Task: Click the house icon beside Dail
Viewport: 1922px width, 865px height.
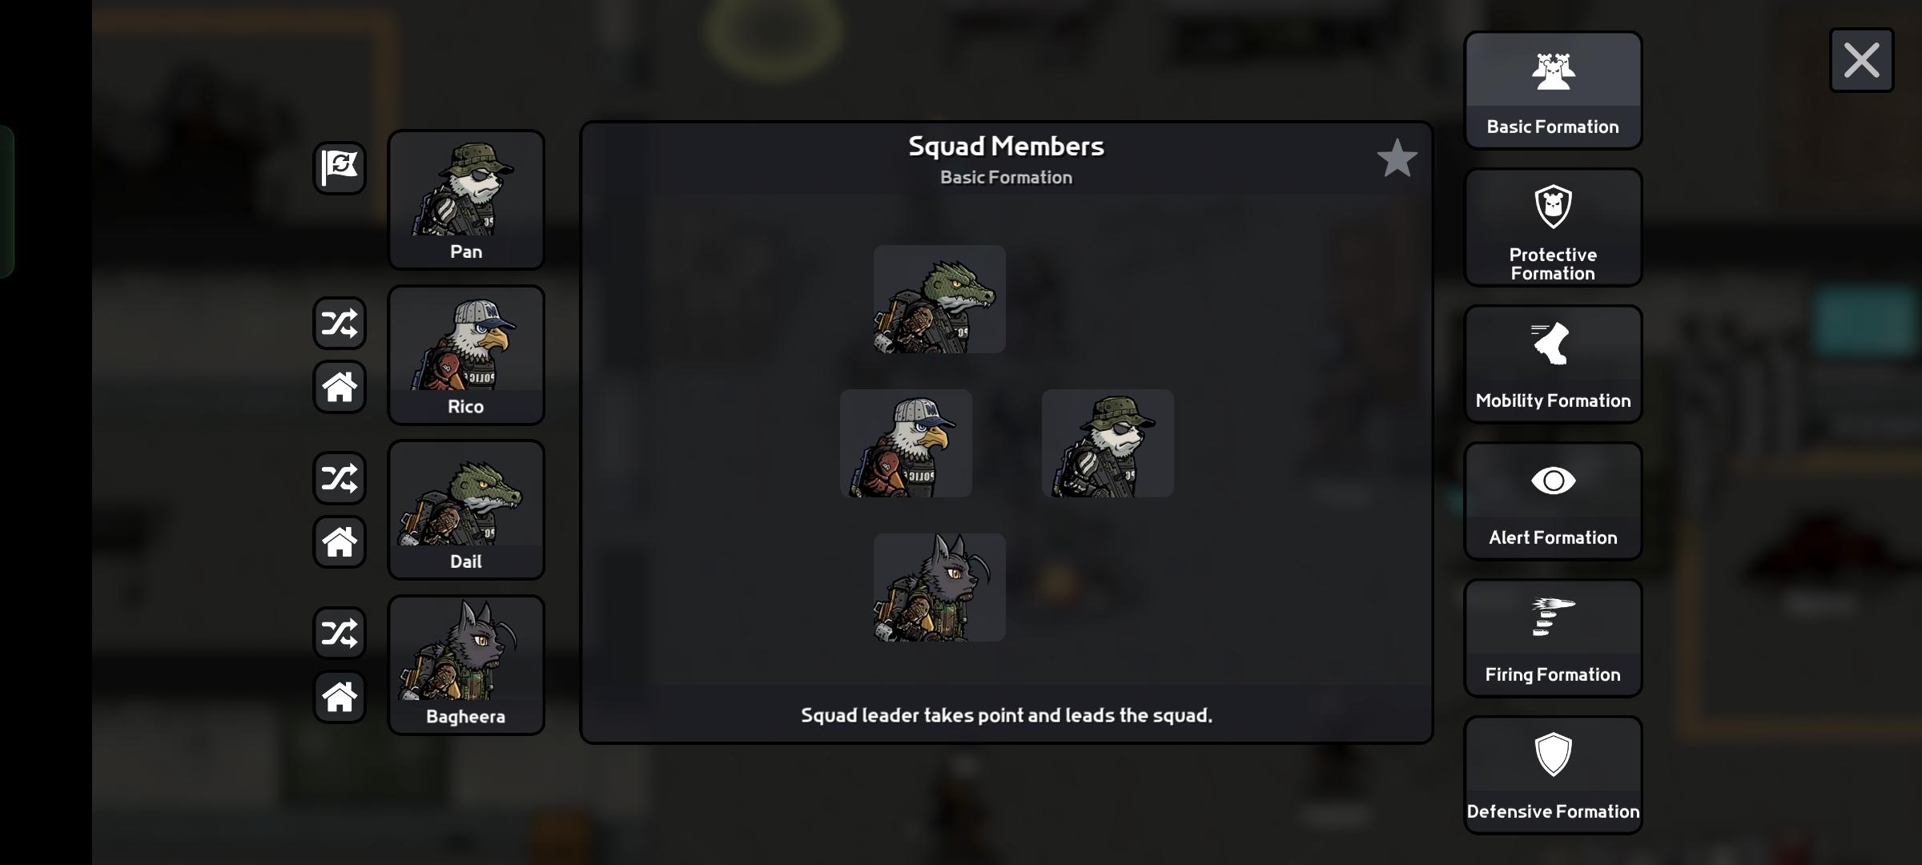Action: click(x=340, y=542)
